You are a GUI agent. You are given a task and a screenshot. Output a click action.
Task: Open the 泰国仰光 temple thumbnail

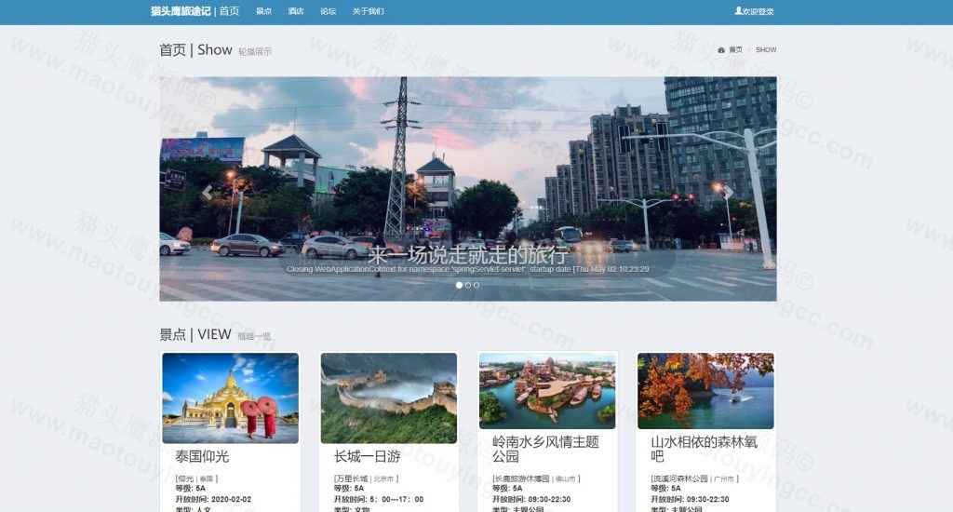coord(231,398)
